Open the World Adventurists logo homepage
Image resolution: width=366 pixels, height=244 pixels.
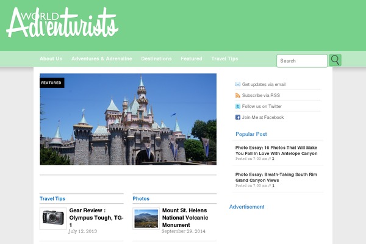[62, 23]
